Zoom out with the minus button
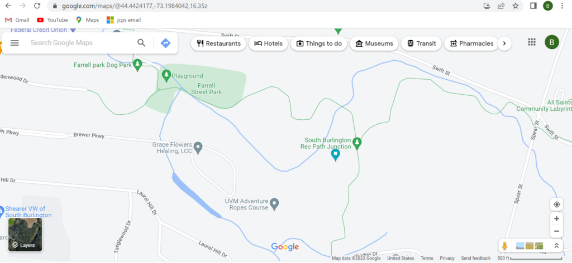 pyautogui.click(x=557, y=231)
